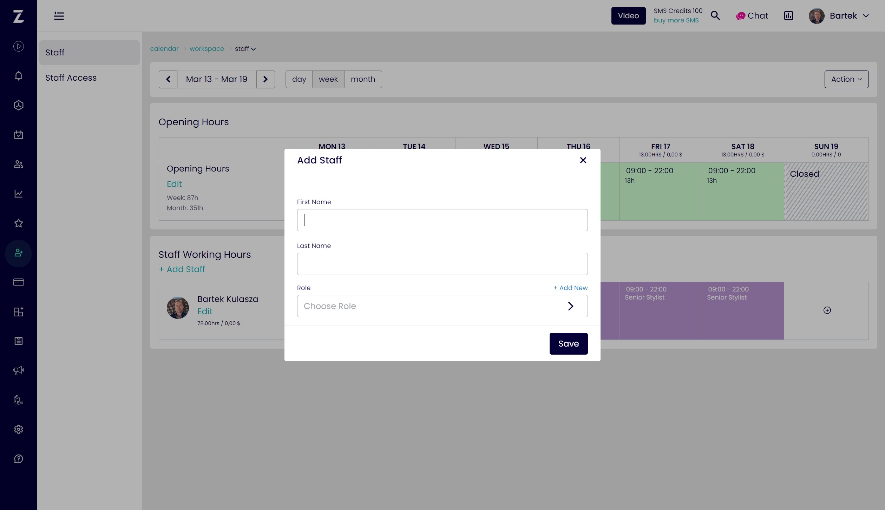
Task: Click the settings gear icon in sidebar
Action: (x=18, y=429)
